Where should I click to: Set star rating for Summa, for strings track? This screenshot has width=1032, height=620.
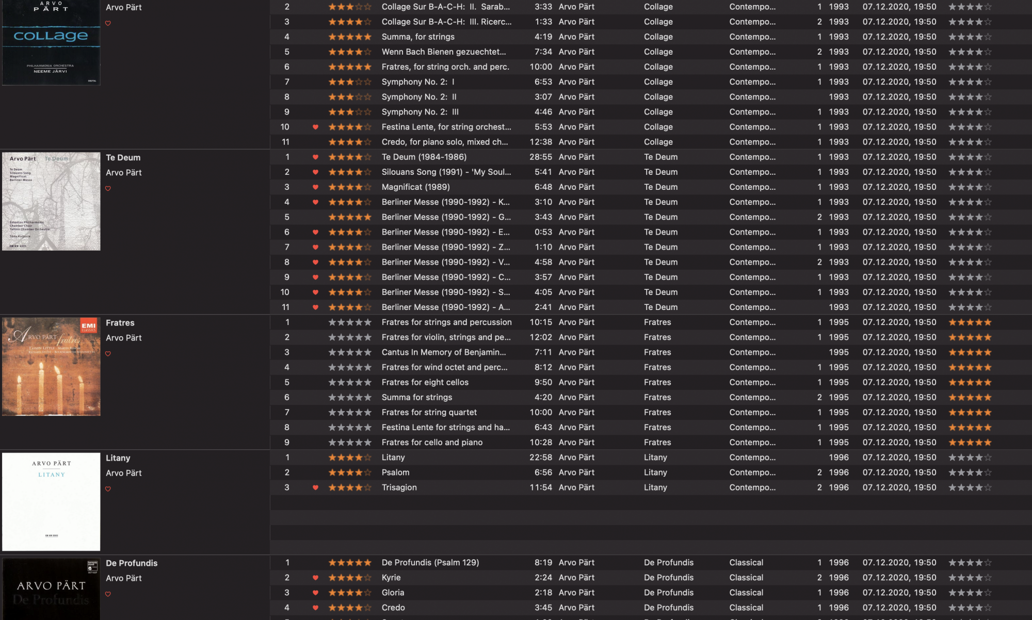[x=350, y=37]
